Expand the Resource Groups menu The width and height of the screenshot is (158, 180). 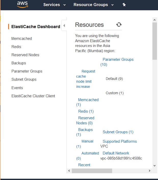point(93,5)
